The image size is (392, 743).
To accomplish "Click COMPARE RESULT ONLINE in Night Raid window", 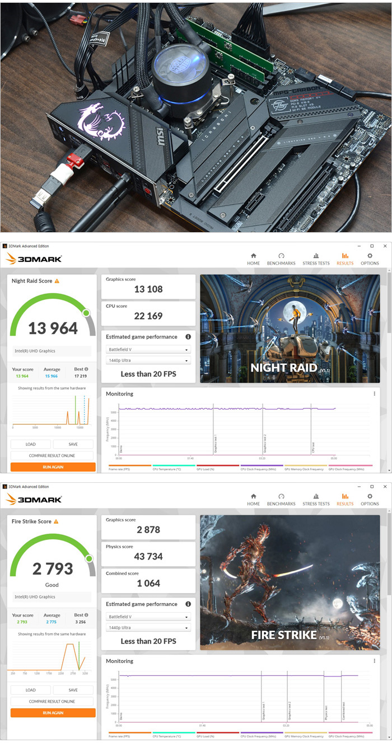I will click(53, 455).
